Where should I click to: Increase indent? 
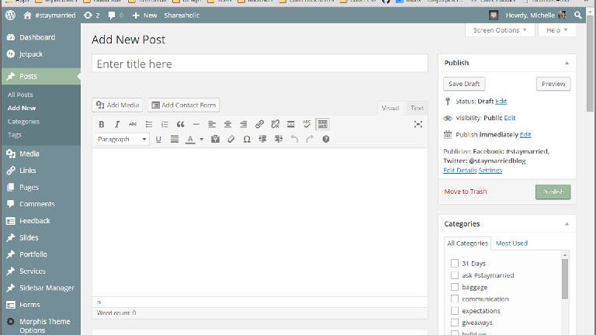point(279,140)
